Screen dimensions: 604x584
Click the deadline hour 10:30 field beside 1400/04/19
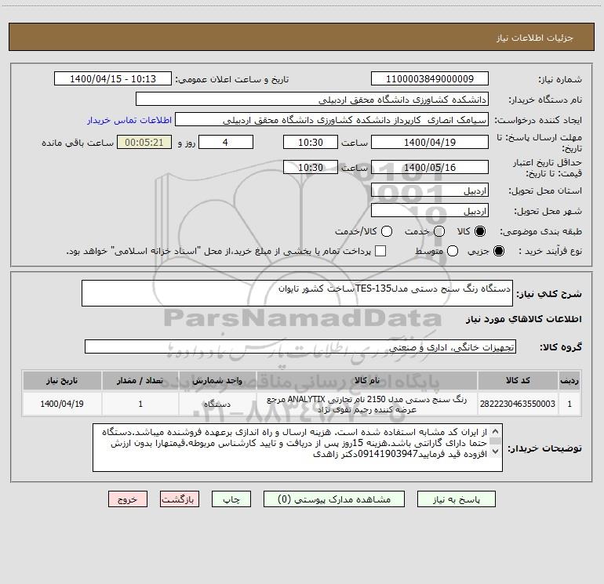click(x=311, y=142)
